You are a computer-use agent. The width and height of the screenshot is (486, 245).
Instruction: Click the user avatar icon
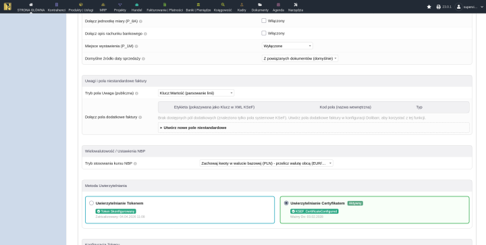pyautogui.click(x=459, y=7)
